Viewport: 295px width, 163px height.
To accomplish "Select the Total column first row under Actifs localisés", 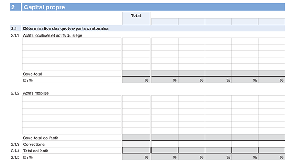I will [136, 41].
